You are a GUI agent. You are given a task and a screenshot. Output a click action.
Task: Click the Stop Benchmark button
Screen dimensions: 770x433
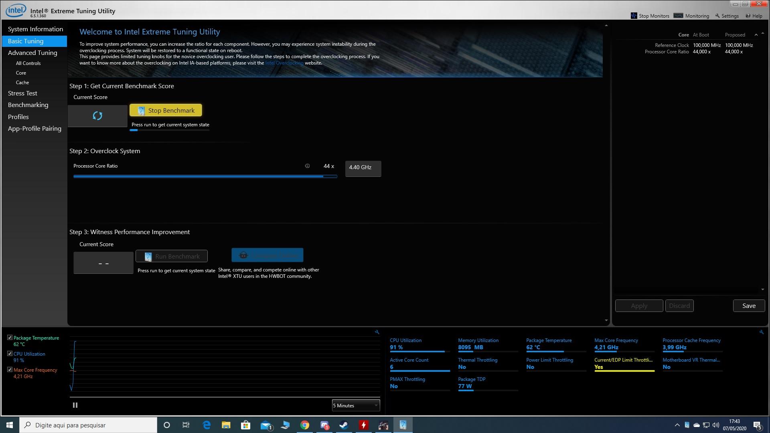166,110
